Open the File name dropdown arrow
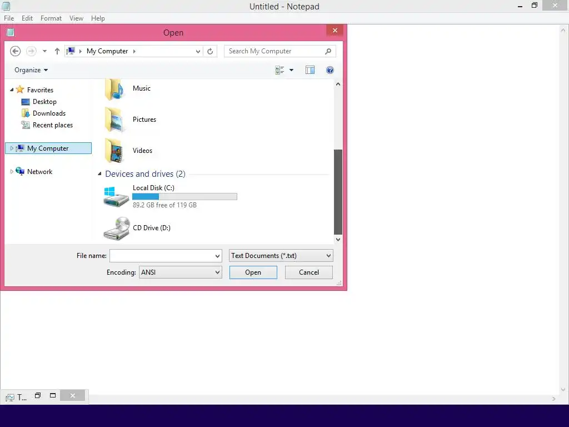This screenshot has height=427, width=569. tap(217, 256)
